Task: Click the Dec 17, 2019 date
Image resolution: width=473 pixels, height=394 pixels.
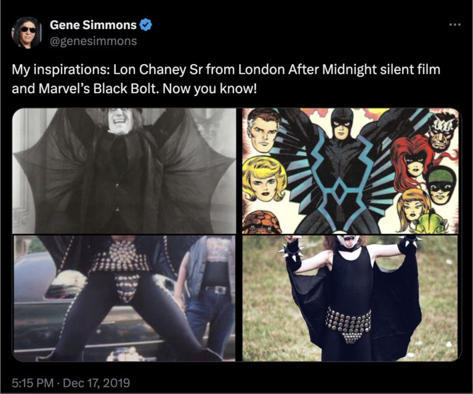Action: coord(97,383)
